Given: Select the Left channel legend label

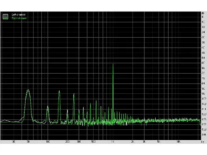Looking at the screenshot, I should click(19, 14).
